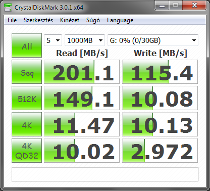
Task: Open the Language menu
Action: click(120, 20)
